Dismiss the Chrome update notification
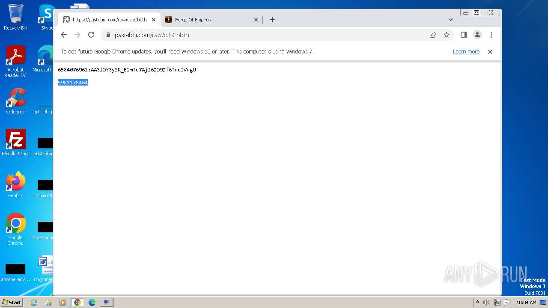Screen dimensions: 548x308 [x=490, y=52]
